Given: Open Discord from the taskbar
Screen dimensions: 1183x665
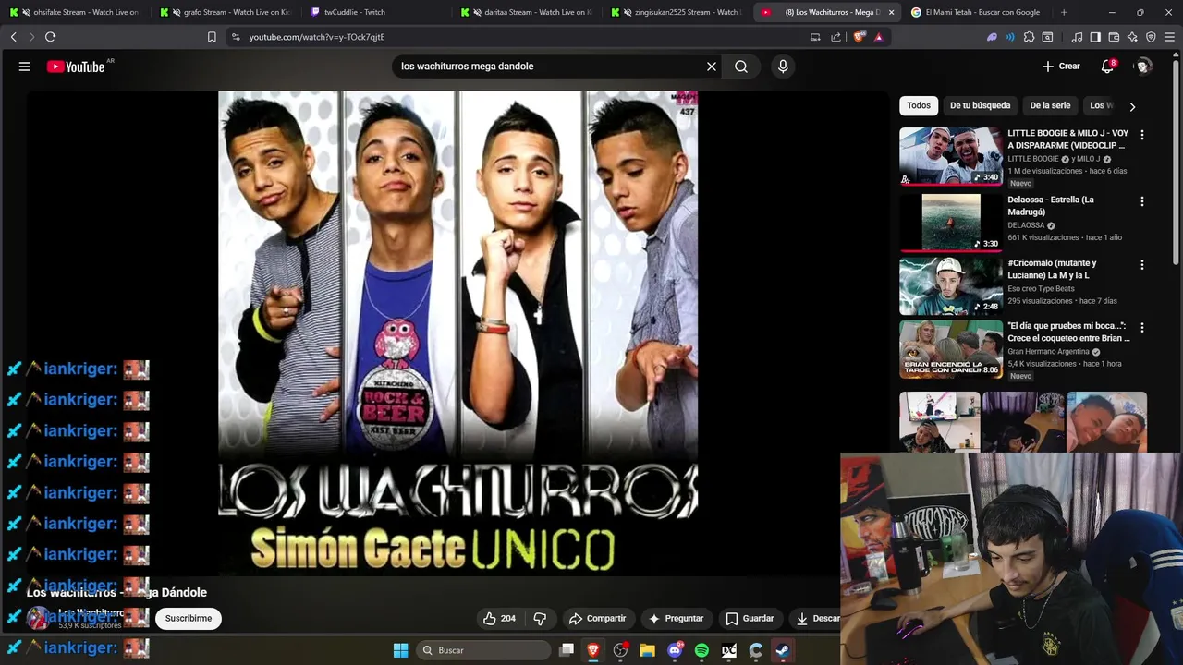Looking at the screenshot, I should (x=675, y=650).
